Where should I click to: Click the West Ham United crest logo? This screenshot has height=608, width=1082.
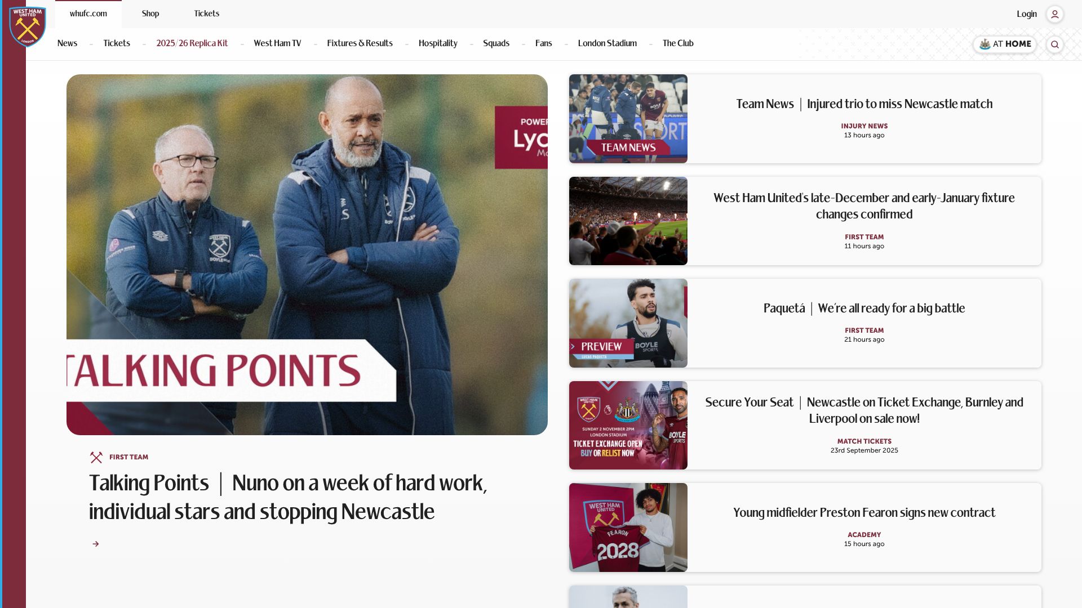tap(27, 26)
